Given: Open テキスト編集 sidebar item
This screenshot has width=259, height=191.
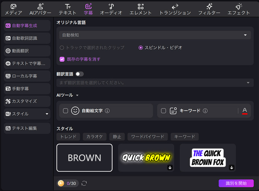Looking at the screenshot, I should tap(27, 128).
